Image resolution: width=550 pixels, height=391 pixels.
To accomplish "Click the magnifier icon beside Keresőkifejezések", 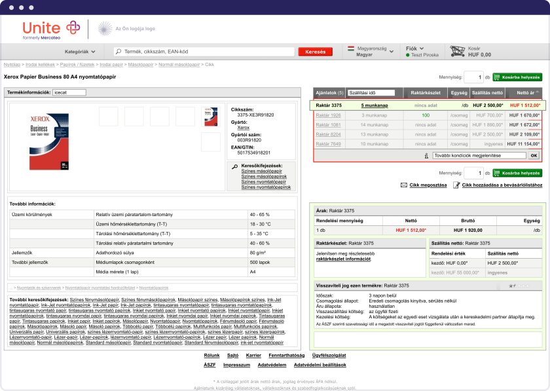I will (234, 166).
